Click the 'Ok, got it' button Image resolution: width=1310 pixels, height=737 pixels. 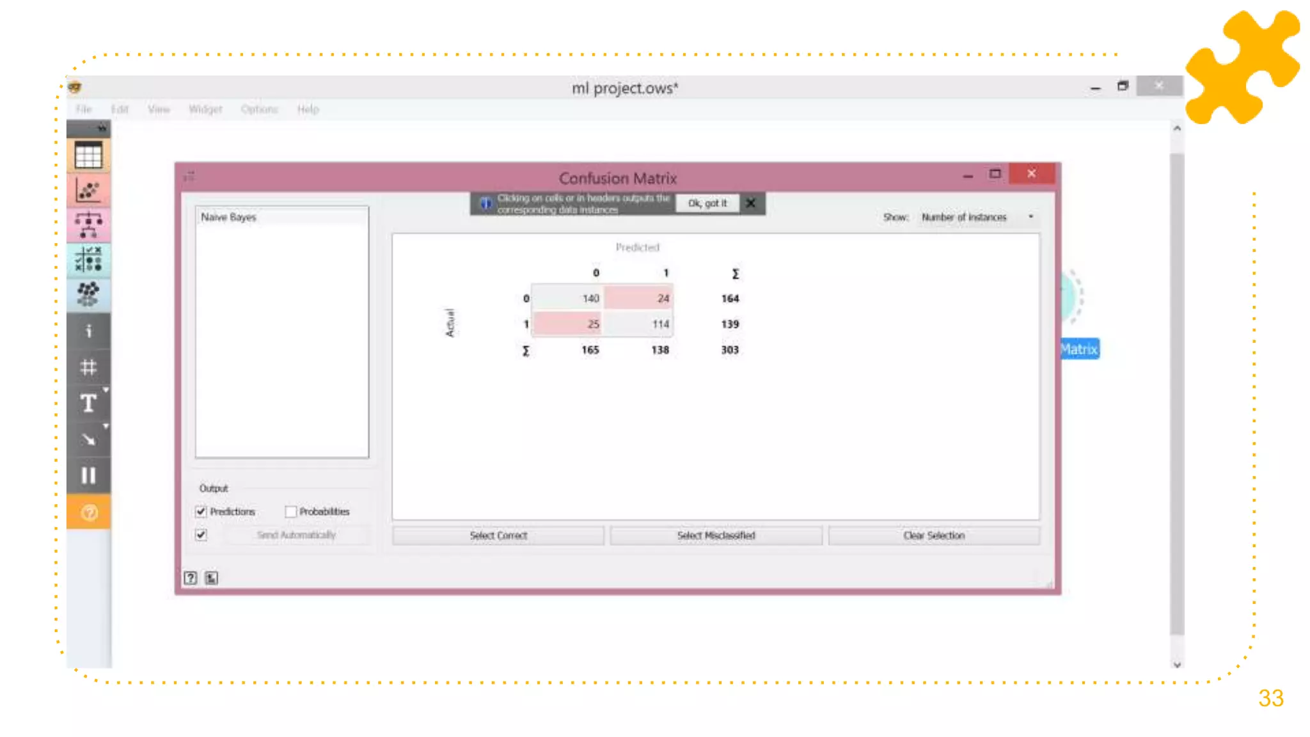[x=707, y=203]
